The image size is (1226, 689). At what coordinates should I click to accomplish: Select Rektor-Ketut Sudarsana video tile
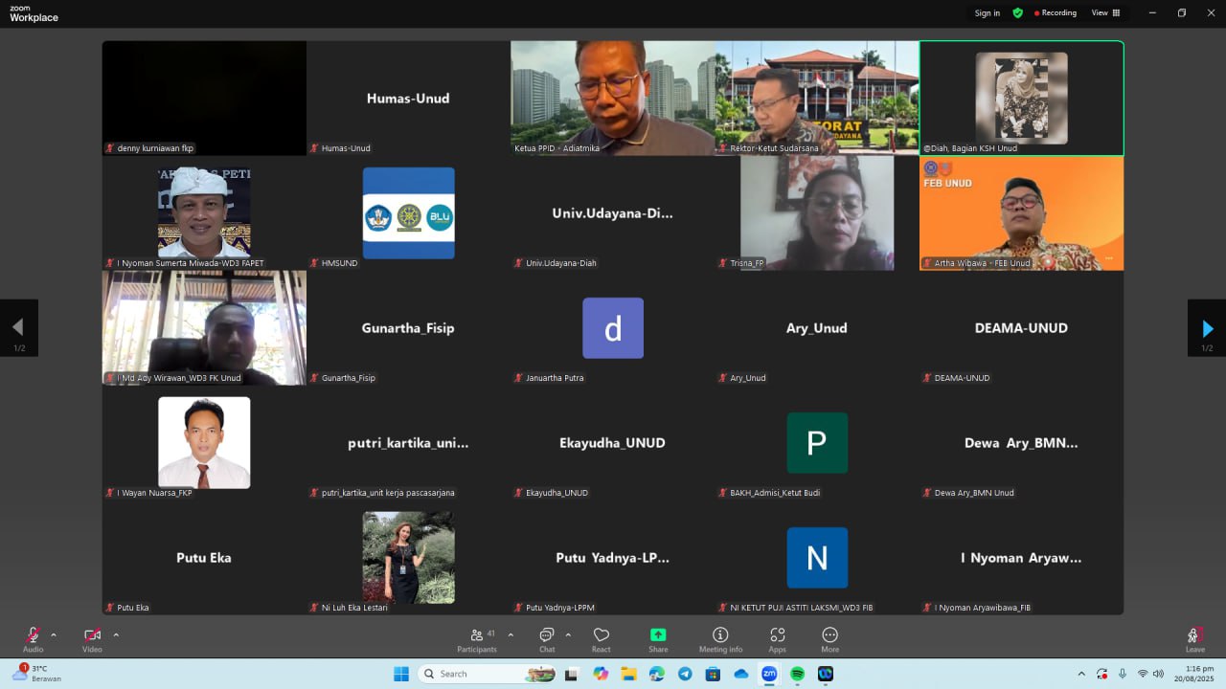coord(816,98)
